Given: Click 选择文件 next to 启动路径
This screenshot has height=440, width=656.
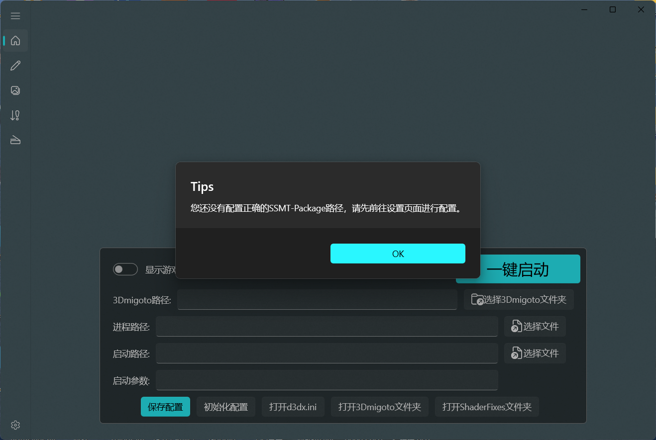Looking at the screenshot, I should click(535, 353).
